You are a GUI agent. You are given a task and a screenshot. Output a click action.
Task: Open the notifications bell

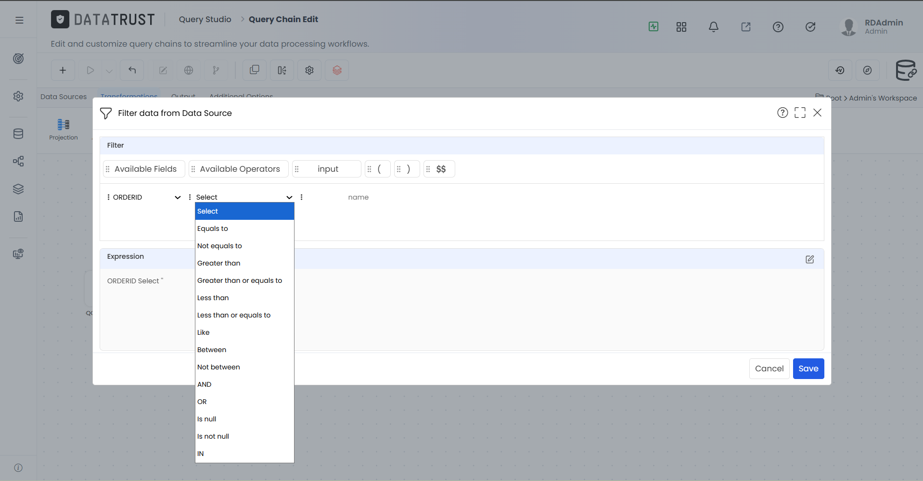coord(714,27)
